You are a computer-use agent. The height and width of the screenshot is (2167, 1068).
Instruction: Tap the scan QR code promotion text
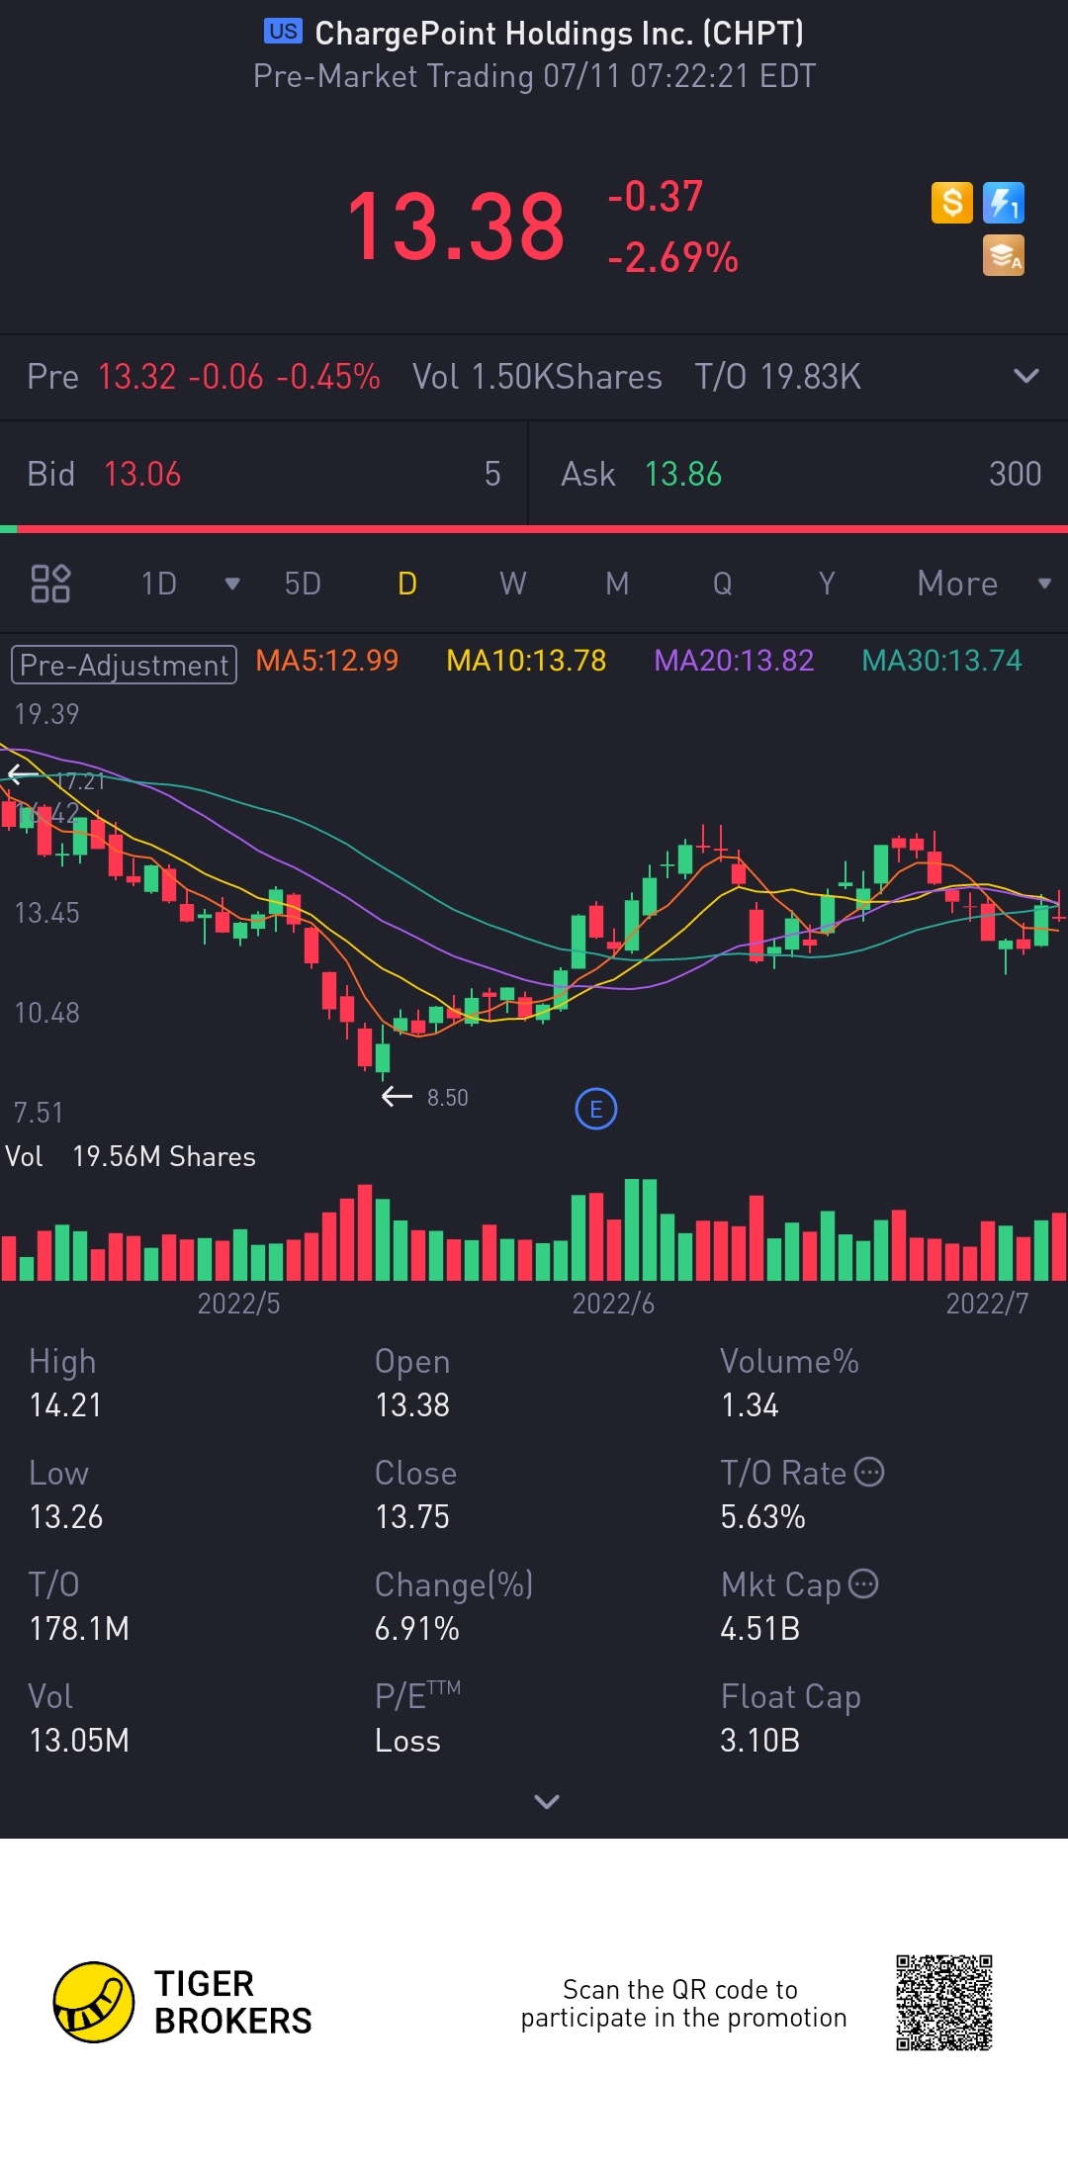coord(683,2003)
